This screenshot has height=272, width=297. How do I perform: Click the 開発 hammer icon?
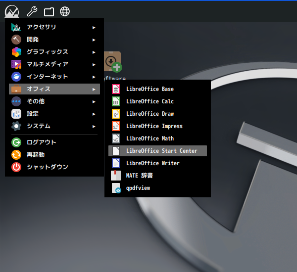(16, 40)
